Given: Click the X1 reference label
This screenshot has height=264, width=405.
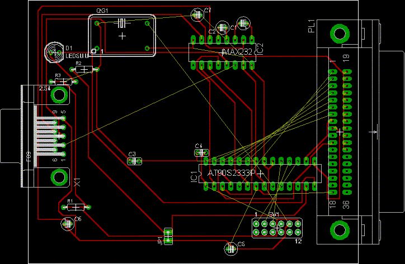Looking at the screenshot, I should point(77,182).
